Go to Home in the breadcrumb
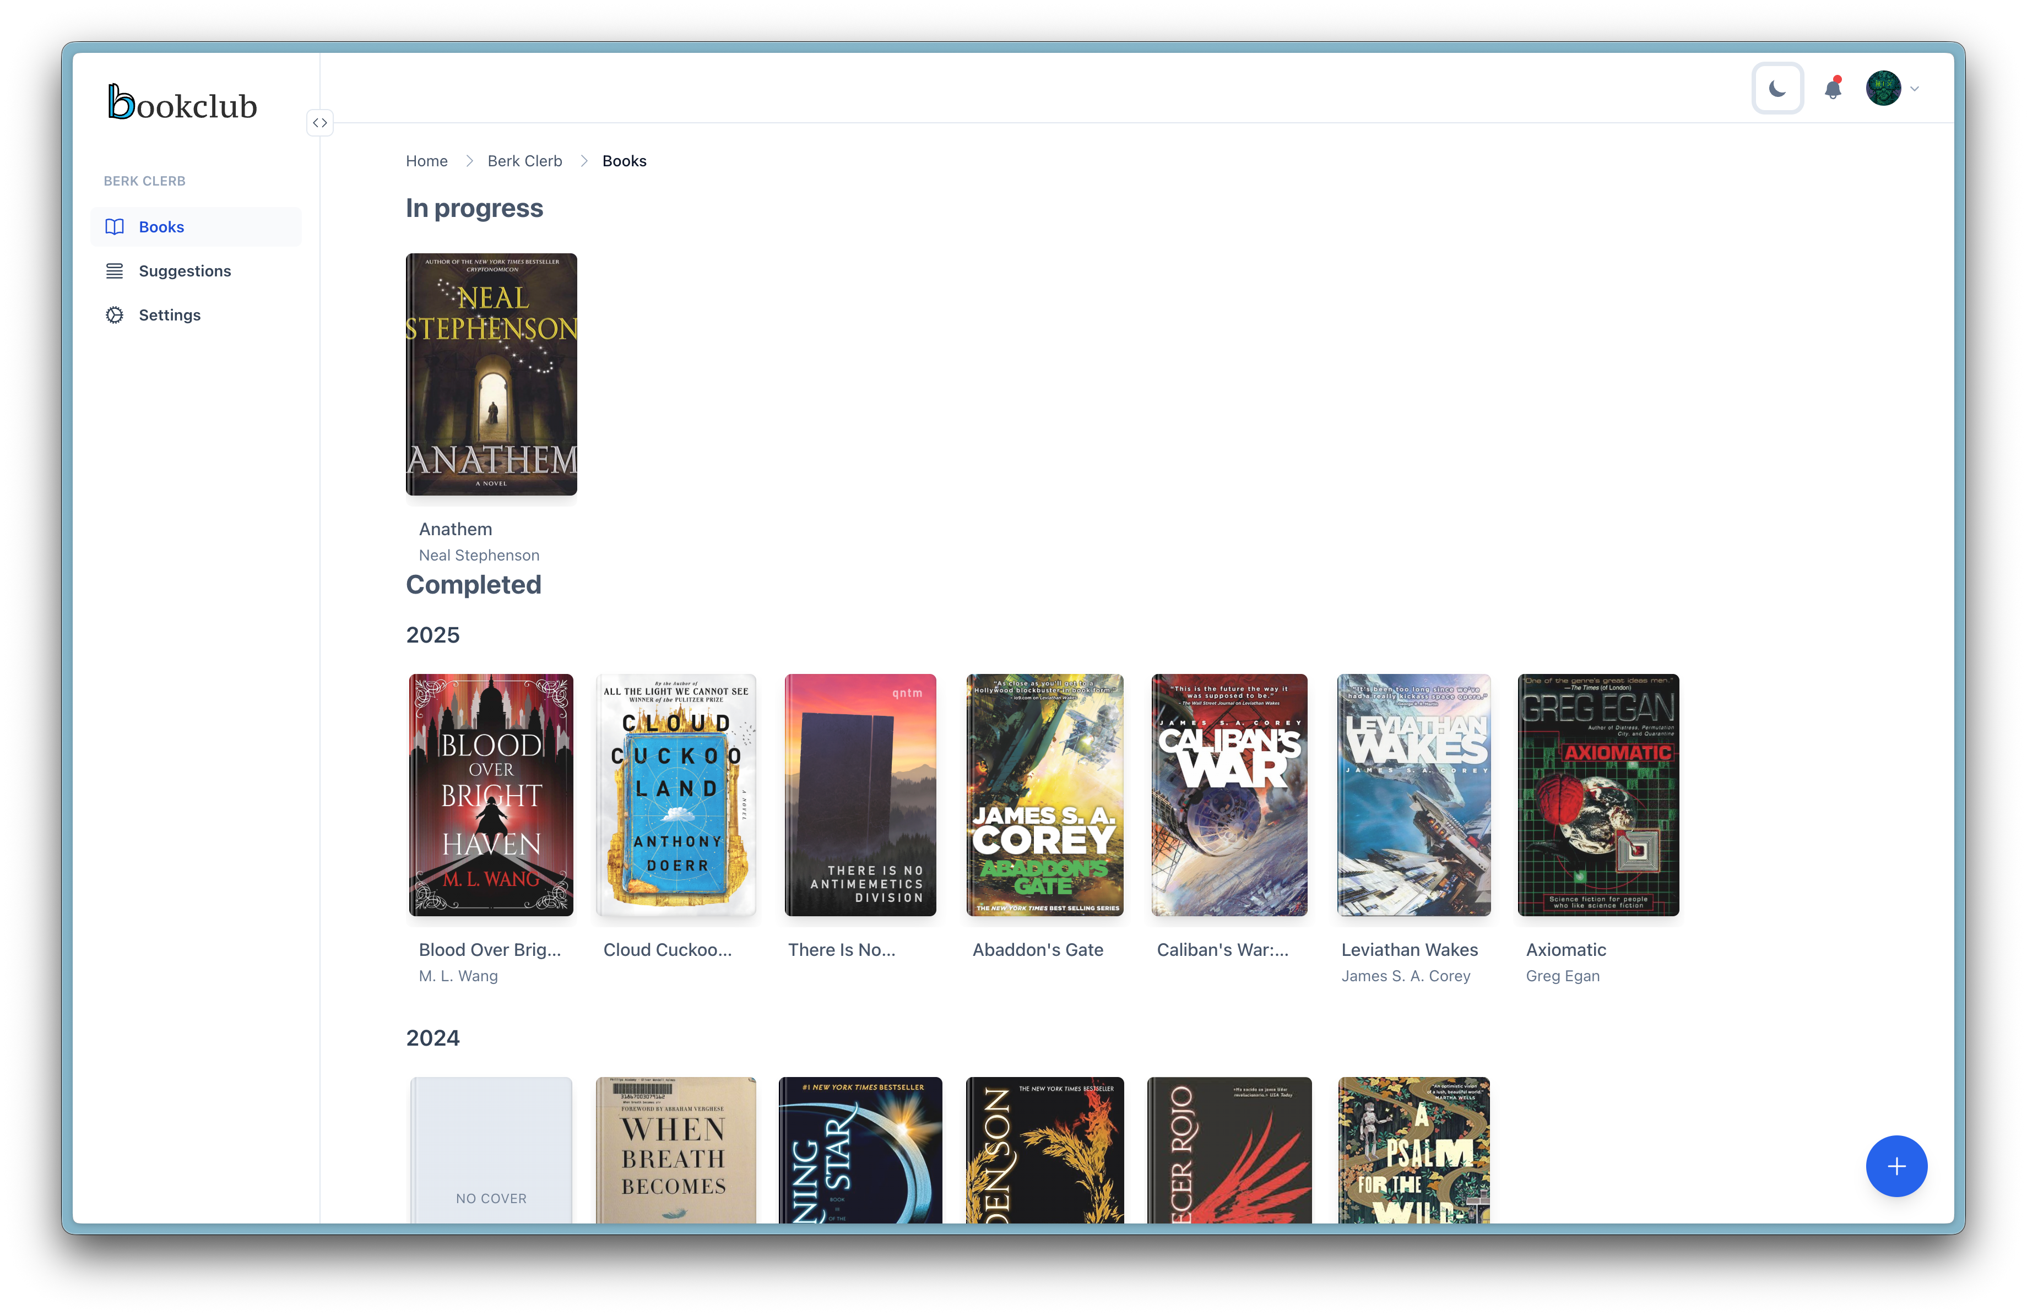The height and width of the screenshot is (1316, 2027). click(426, 161)
